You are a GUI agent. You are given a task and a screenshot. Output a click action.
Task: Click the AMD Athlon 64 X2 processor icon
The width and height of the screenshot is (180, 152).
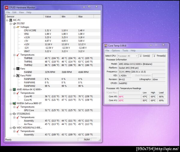coord(14,89)
